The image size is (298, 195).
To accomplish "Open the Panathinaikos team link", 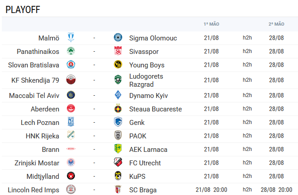I will [38, 52].
